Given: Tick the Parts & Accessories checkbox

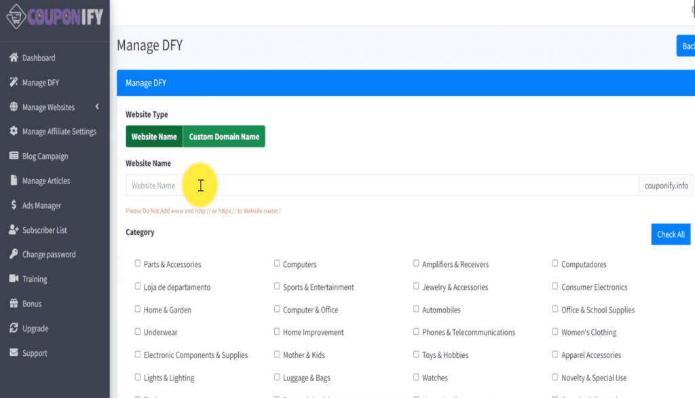Looking at the screenshot, I should 138,264.
